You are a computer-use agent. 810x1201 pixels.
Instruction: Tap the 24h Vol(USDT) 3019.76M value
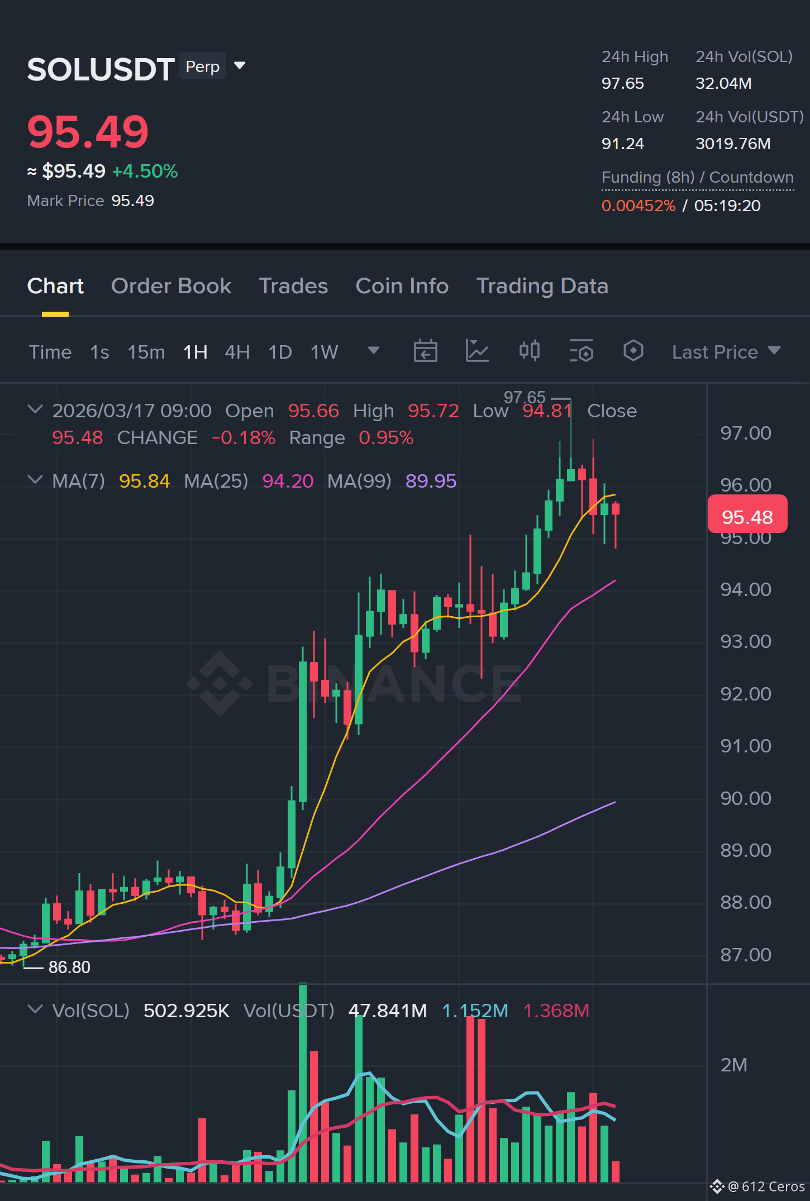(x=733, y=144)
